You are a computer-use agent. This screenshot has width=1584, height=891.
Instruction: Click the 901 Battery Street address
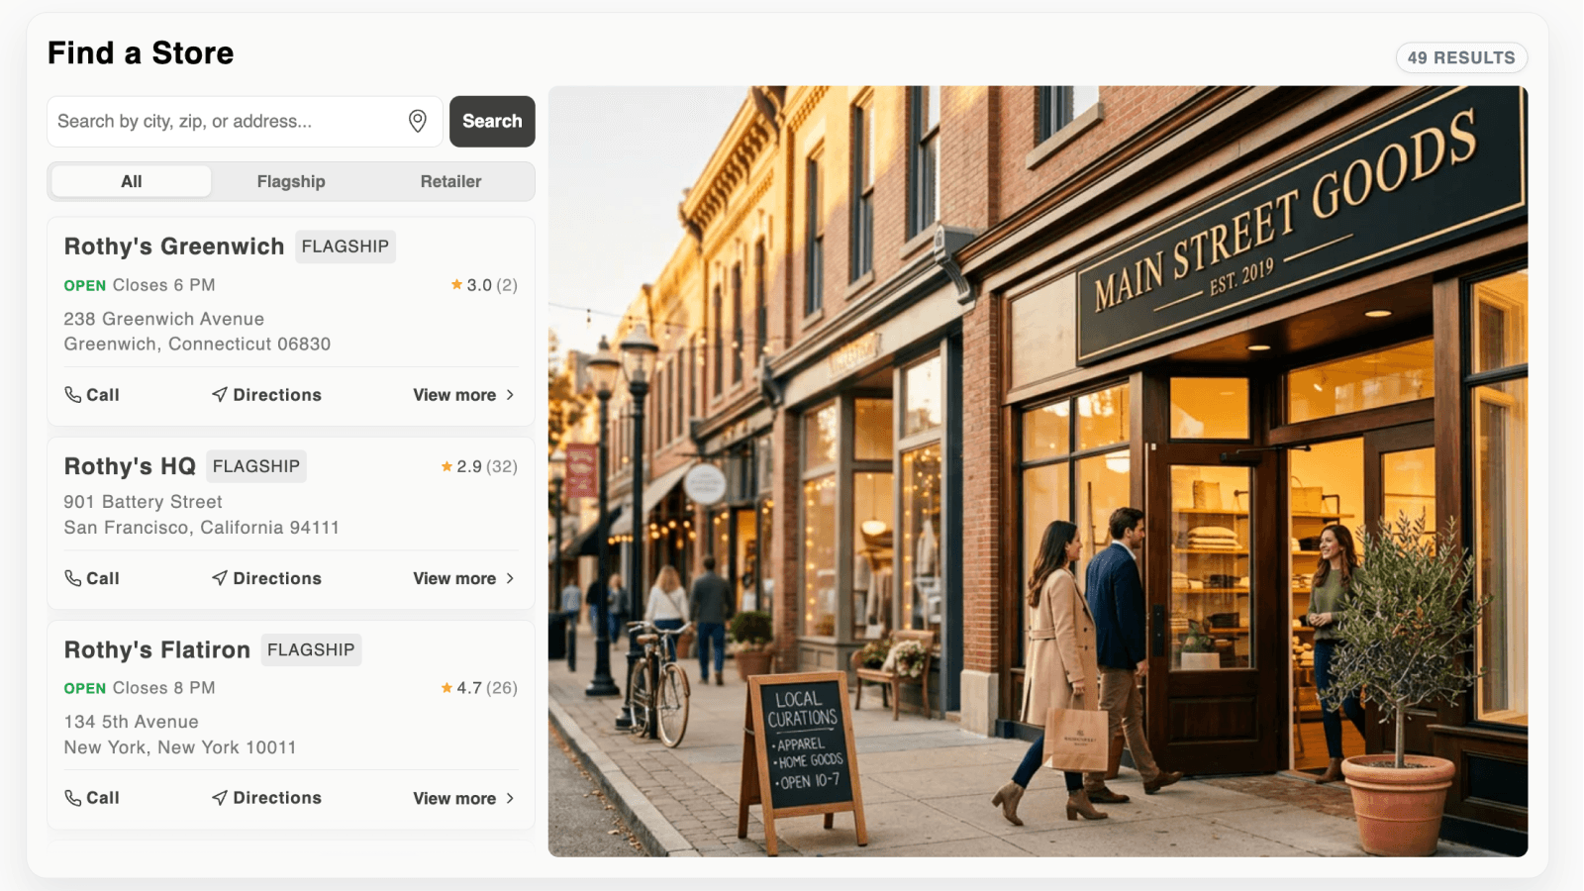pyautogui.click(x=144, y=502)
